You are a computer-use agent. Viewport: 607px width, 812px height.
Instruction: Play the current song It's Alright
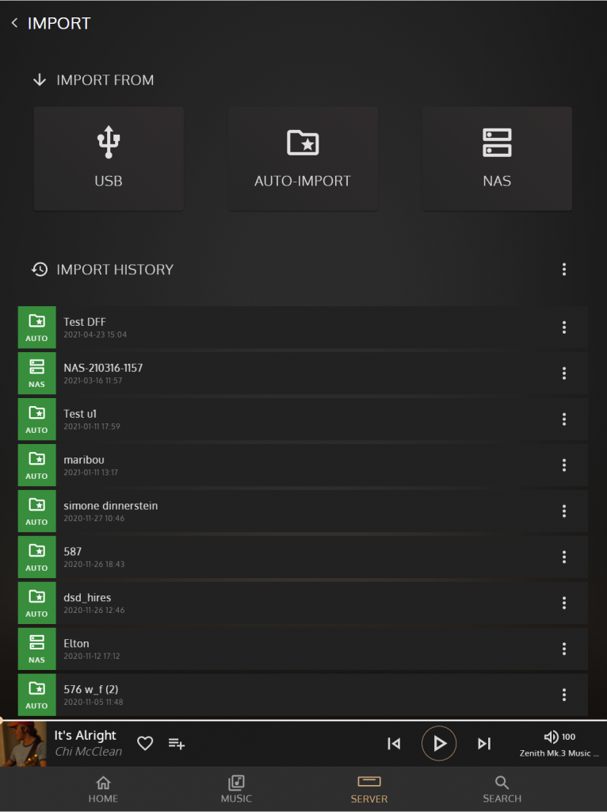[439, 744]
